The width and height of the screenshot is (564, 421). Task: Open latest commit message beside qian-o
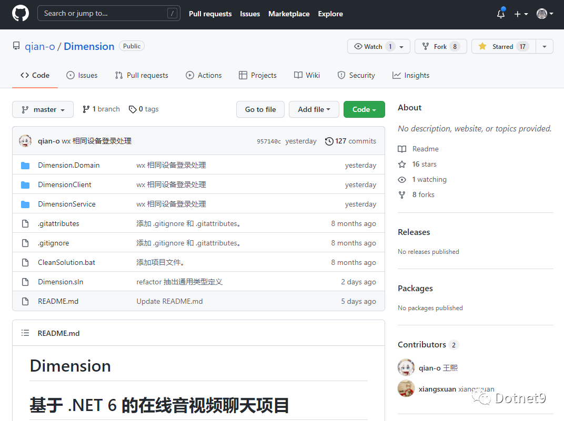pyautogui.click(x=97, y=141)
